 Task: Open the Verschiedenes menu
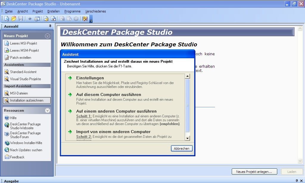(x=96, y=11)
